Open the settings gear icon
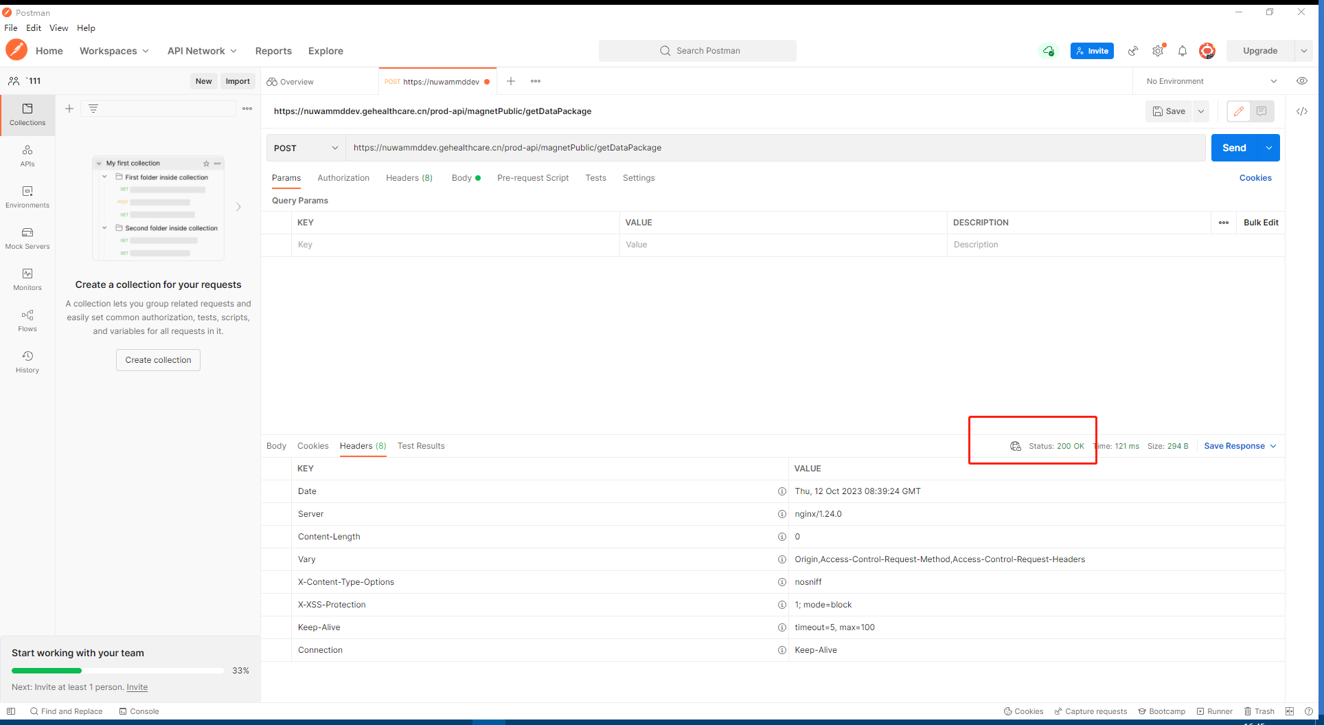Viewport: 1324px width, 725px height. click(x=1158, y=51)
